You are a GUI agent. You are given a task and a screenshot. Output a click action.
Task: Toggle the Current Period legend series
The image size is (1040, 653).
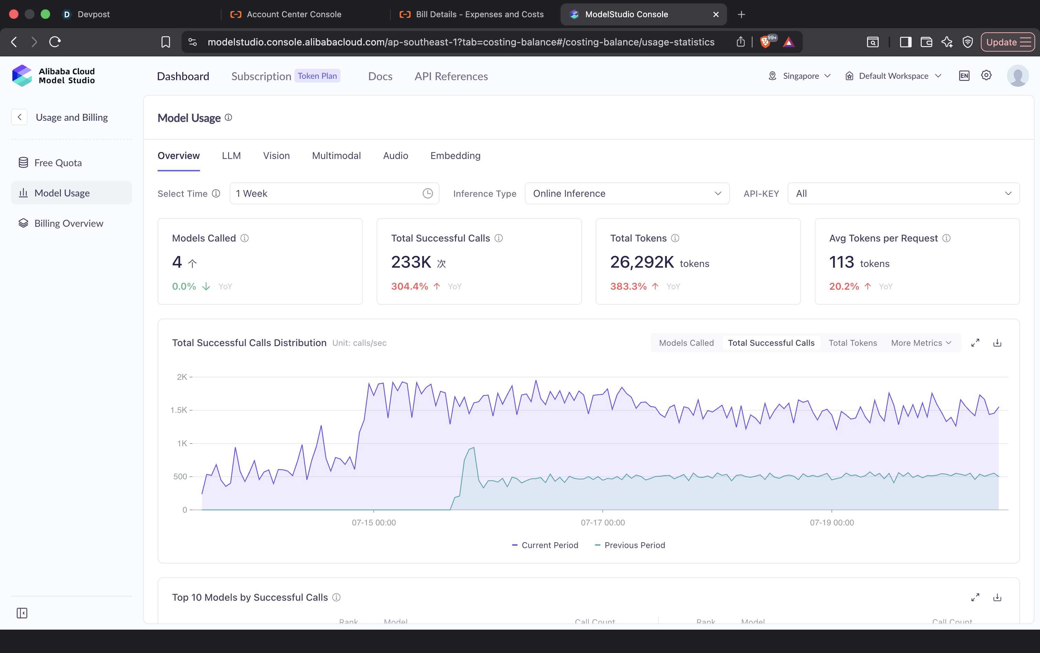point(545,545)
